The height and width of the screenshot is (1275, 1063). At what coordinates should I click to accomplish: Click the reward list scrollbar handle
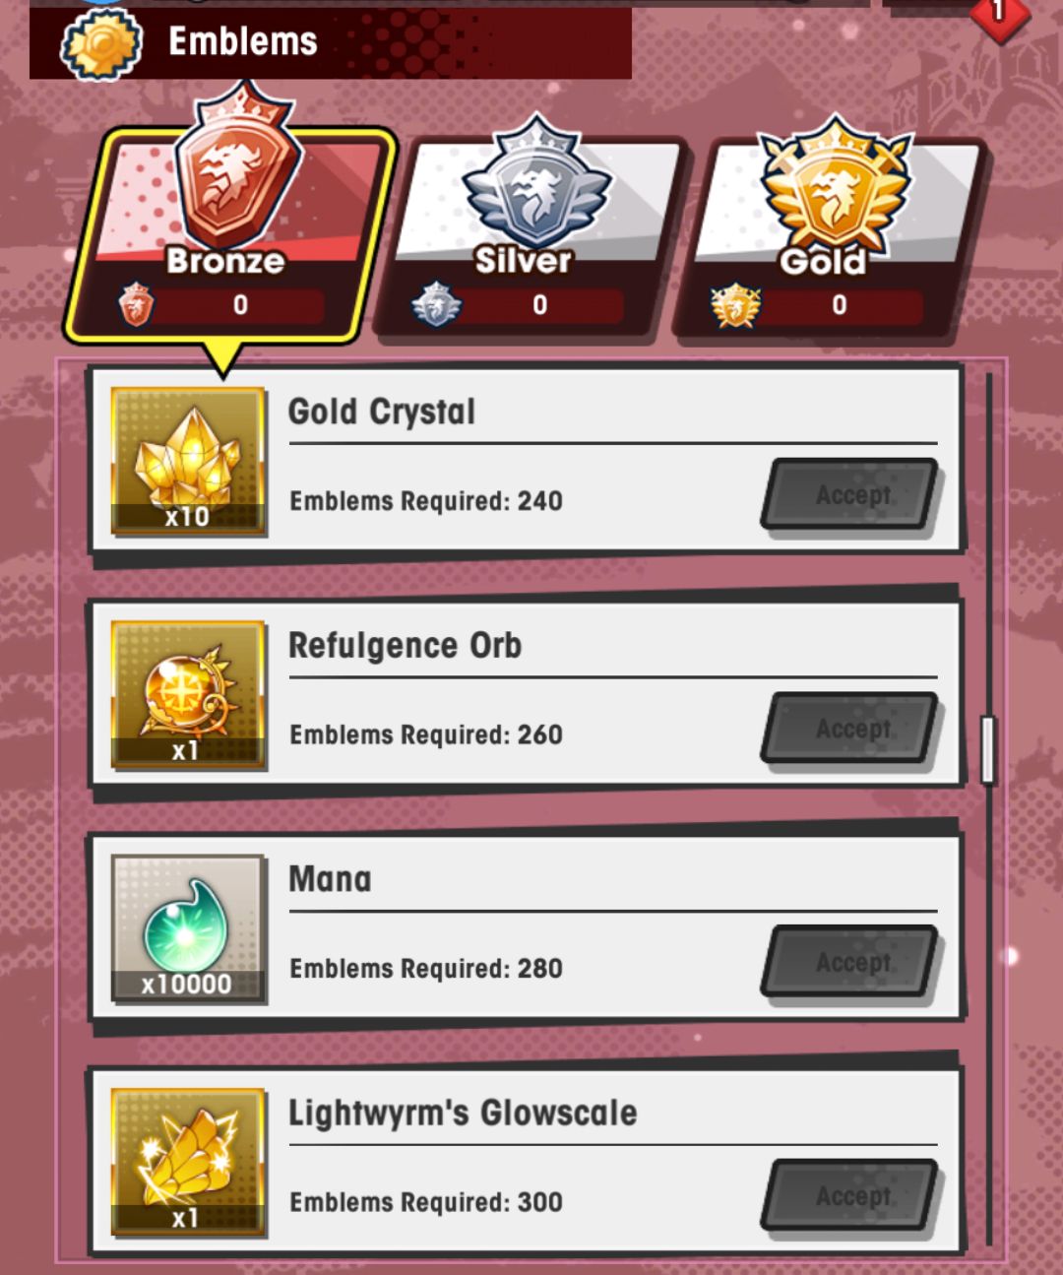pos(989,750)
